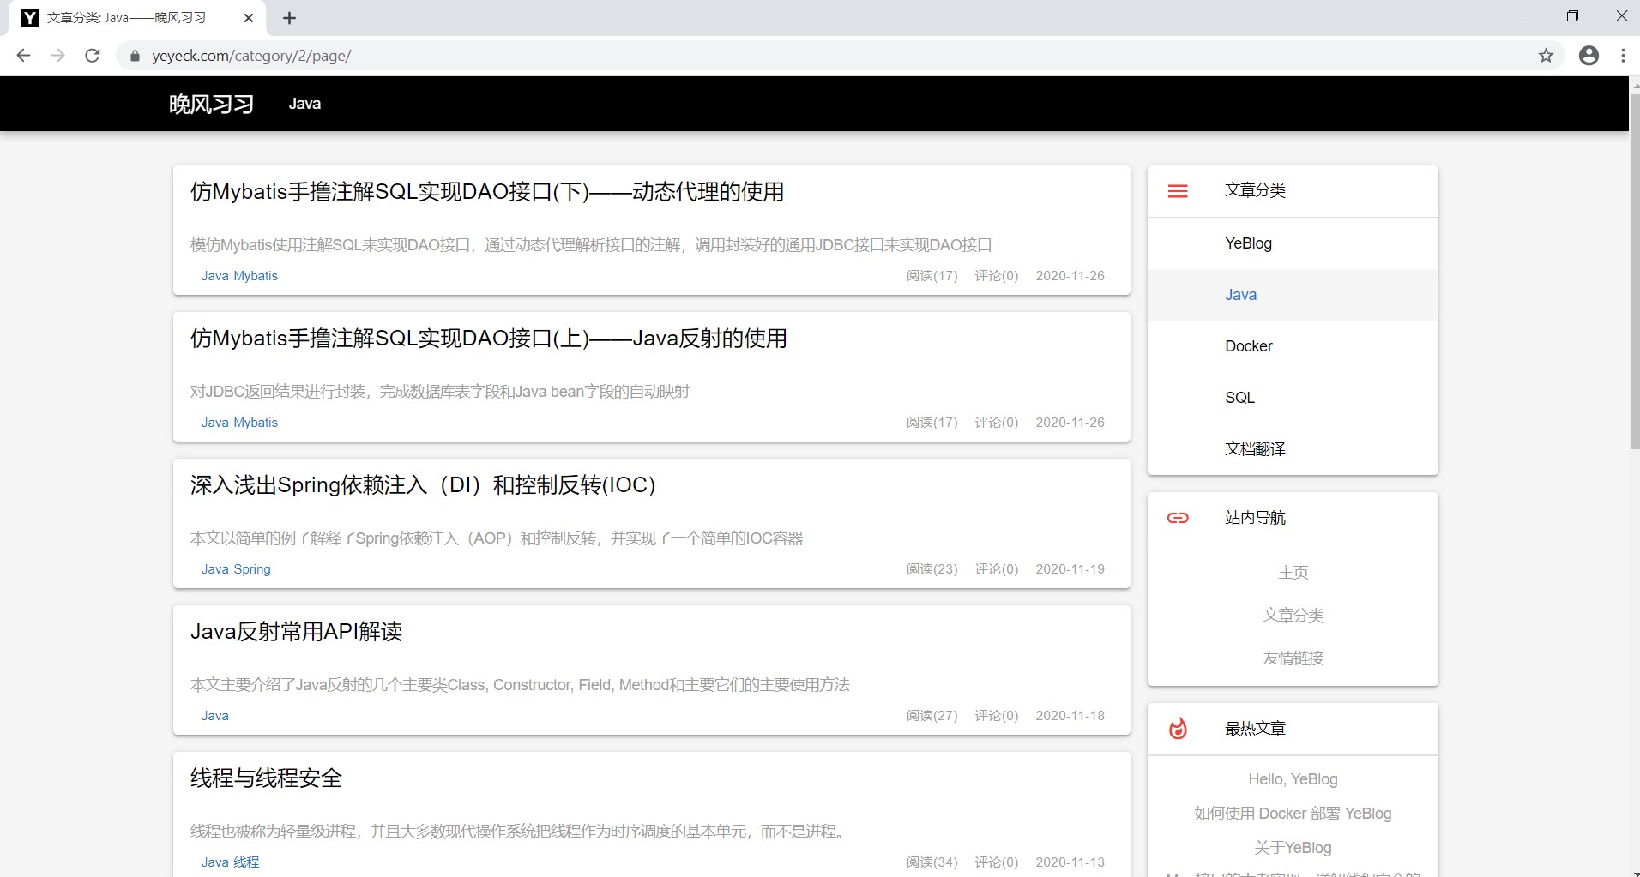The width and height of the screenshot is (1640, 877).
Task: Go to 主页 in site navigation
Action: [1293, 572]
